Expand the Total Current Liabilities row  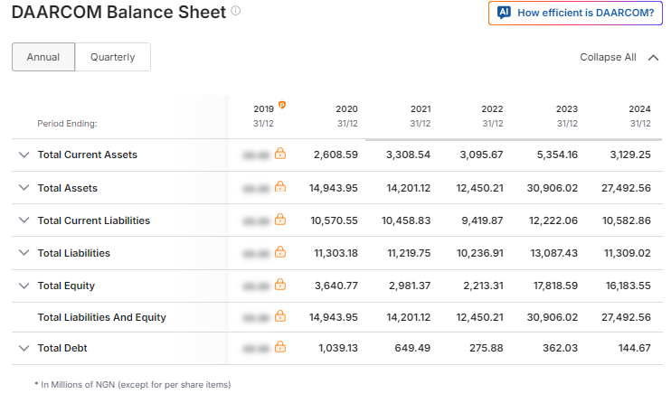coord(24,220)
